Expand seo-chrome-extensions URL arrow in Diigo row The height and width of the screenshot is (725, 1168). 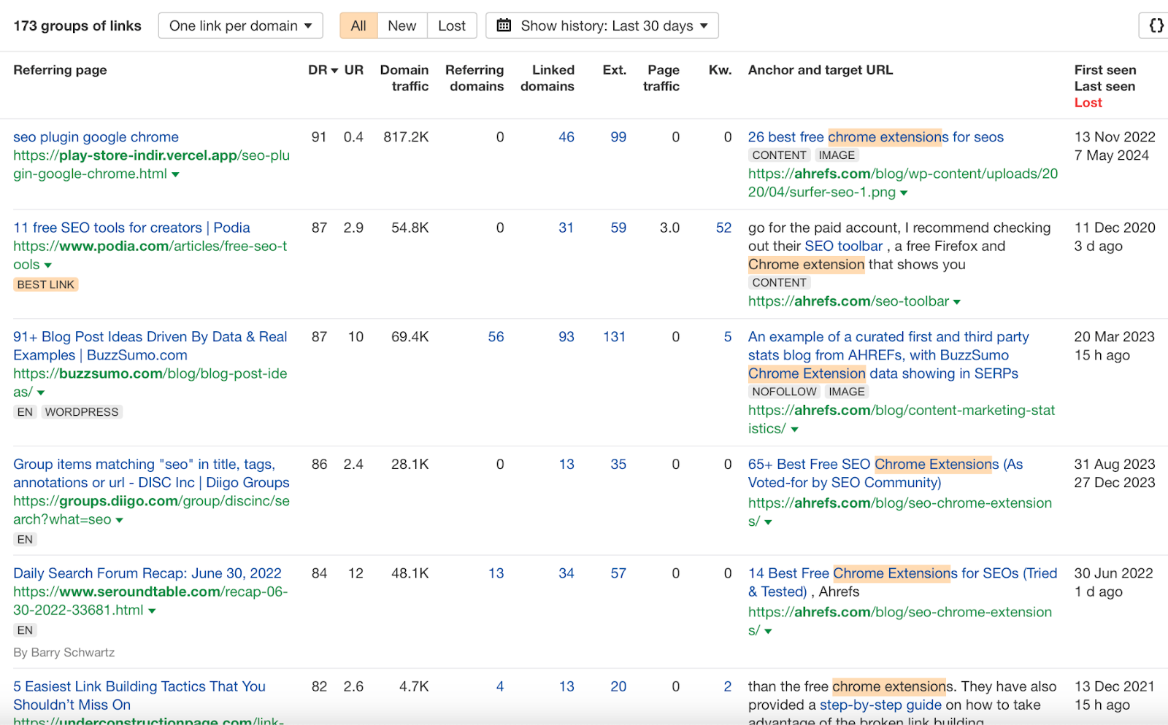tap(768, 522)
